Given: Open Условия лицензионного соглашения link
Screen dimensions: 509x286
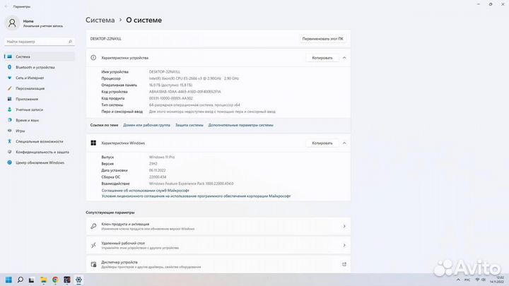Looking at the screenshot, I should point(196,196).
